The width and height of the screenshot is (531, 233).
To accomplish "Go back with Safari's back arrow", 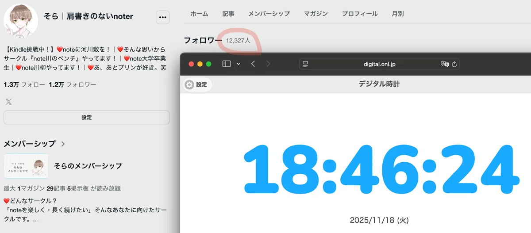I will point(253,64).
